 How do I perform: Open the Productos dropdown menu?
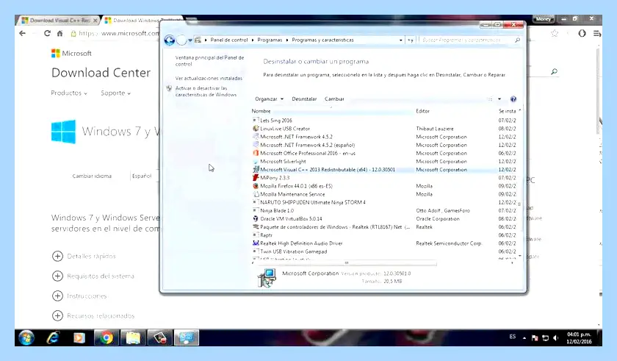[x=69, y=93]
